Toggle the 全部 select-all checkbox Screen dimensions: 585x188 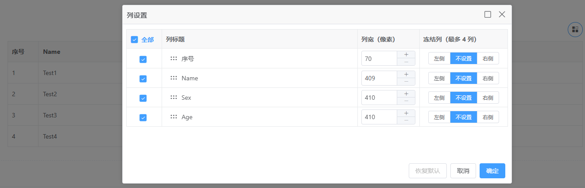pyautogui.click(x=135, y=40)
